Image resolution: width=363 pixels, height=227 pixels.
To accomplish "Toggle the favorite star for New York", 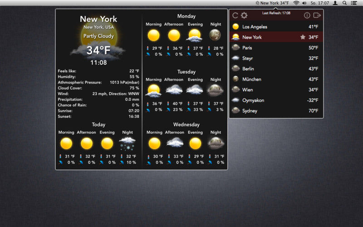I will tap(303, 37).
